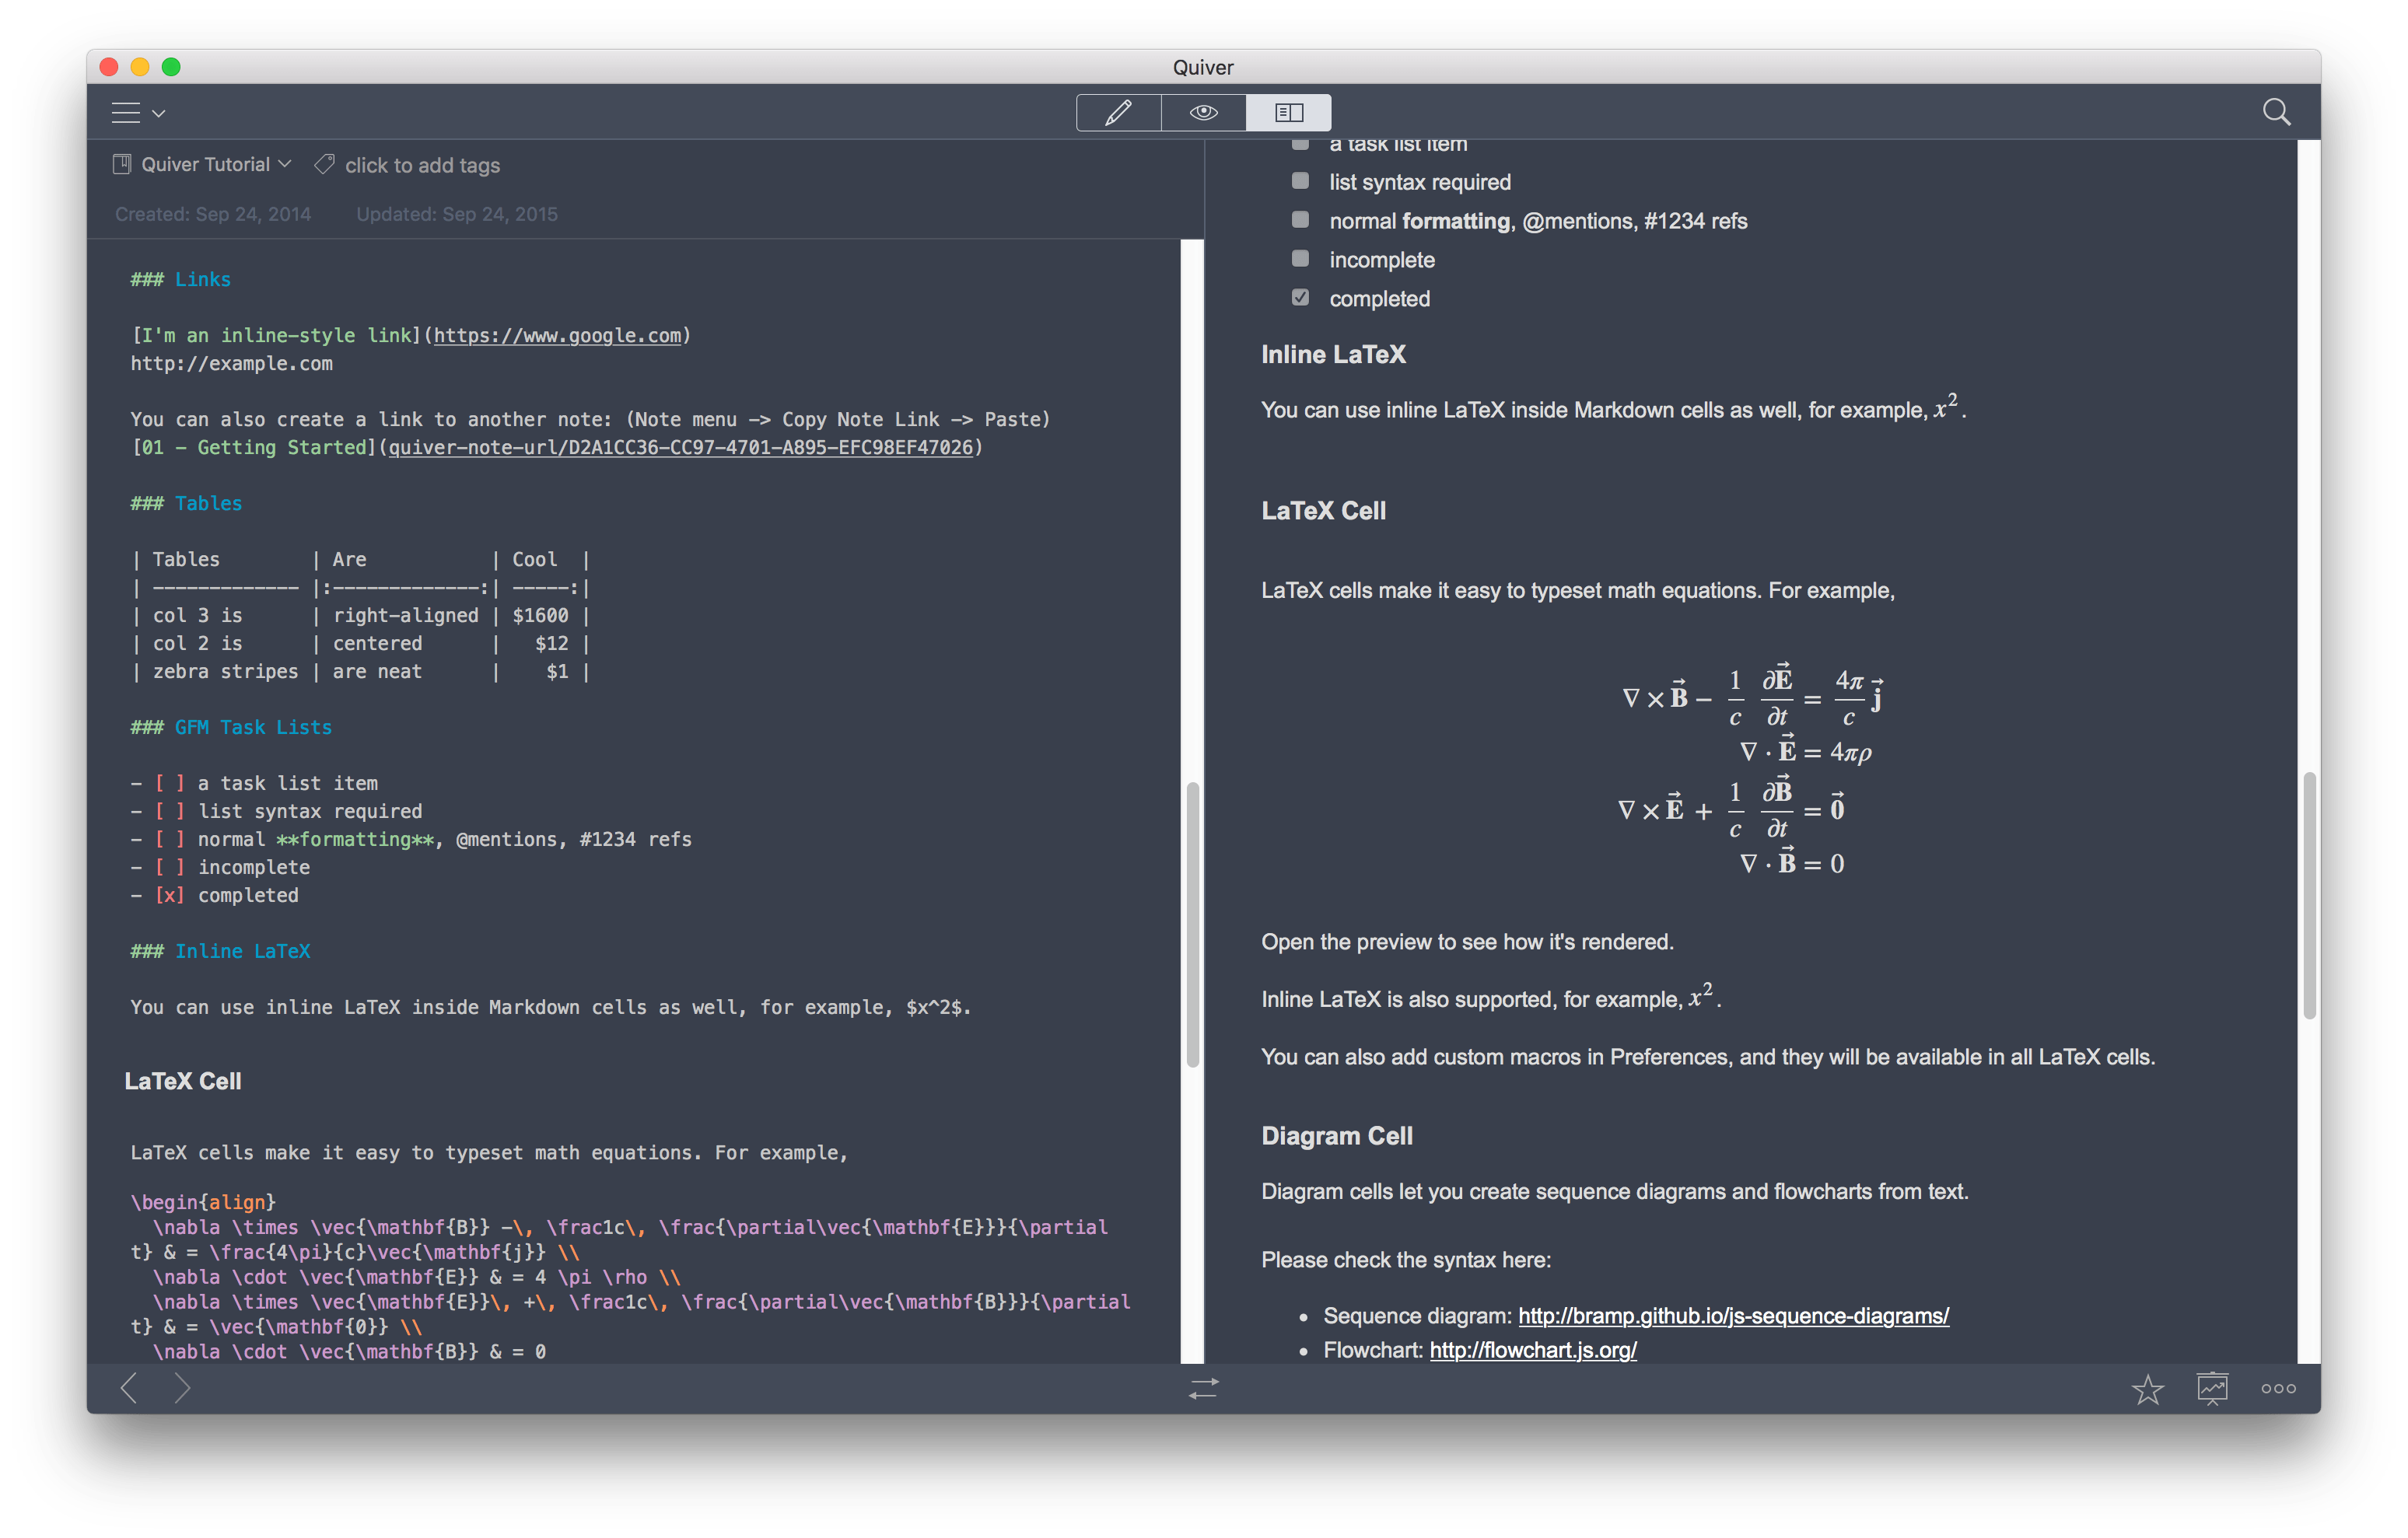Select side-by-side split view mode
The width and height of the screenshot is (2408, 1538).
(1288, 112)
